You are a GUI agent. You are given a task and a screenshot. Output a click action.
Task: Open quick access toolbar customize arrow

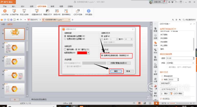pos(25,20)
